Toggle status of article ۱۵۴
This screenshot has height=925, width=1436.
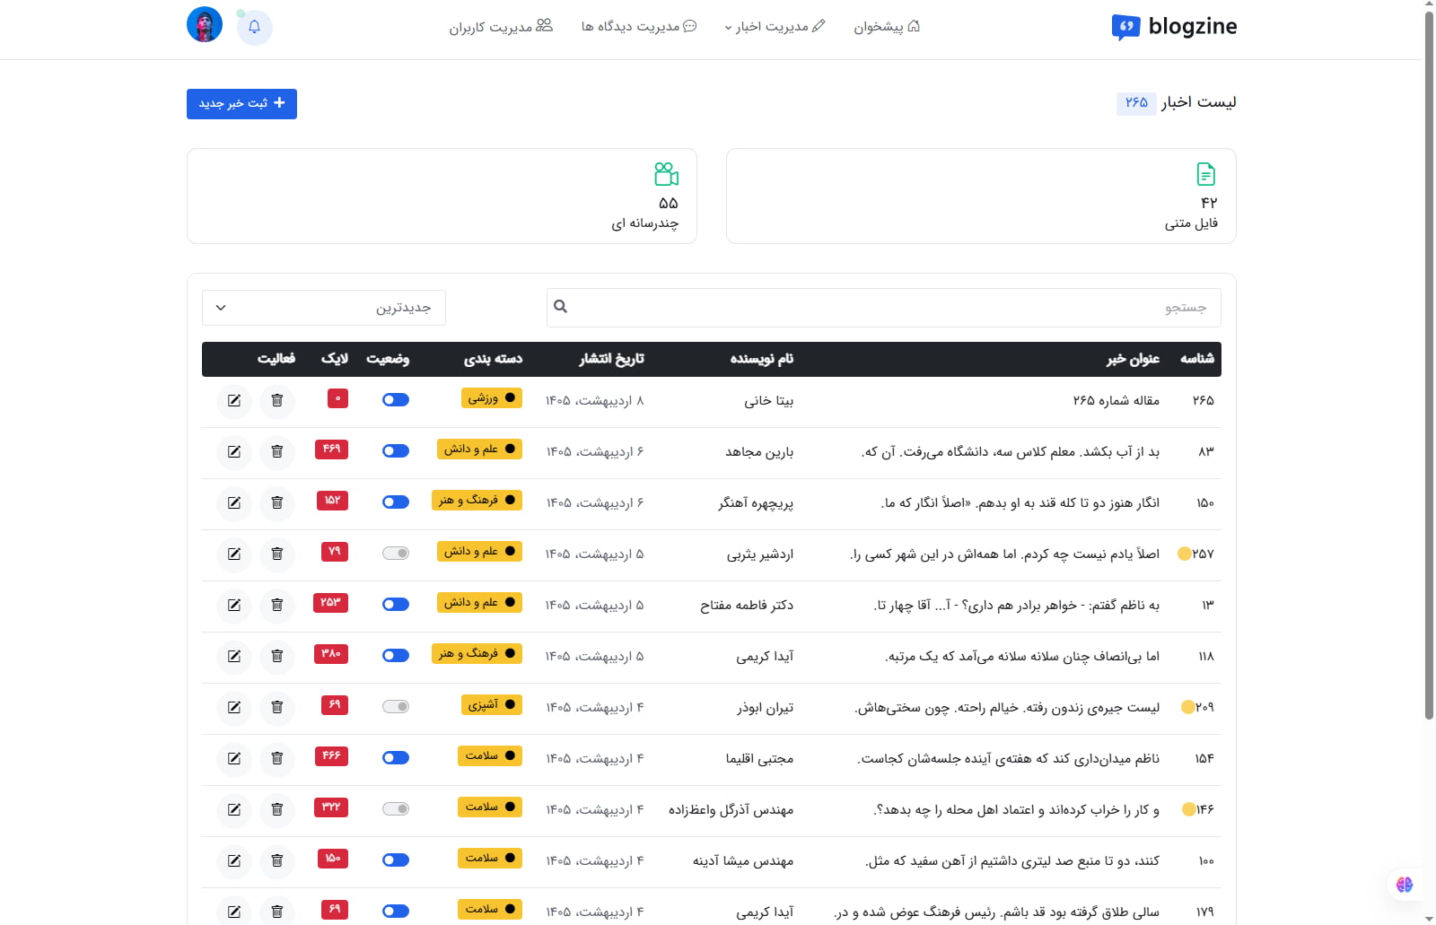pos(396,758)
